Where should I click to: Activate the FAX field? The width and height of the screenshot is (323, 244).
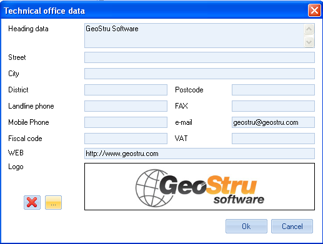point(273,106)
